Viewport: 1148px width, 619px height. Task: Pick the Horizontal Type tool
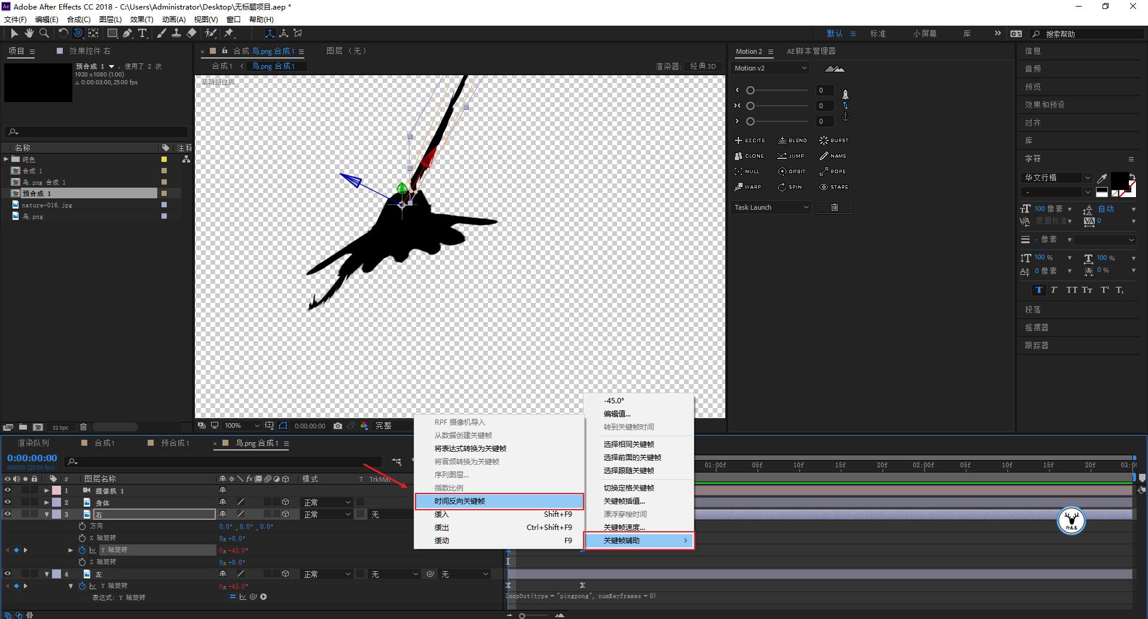click(x=142, y=33)
